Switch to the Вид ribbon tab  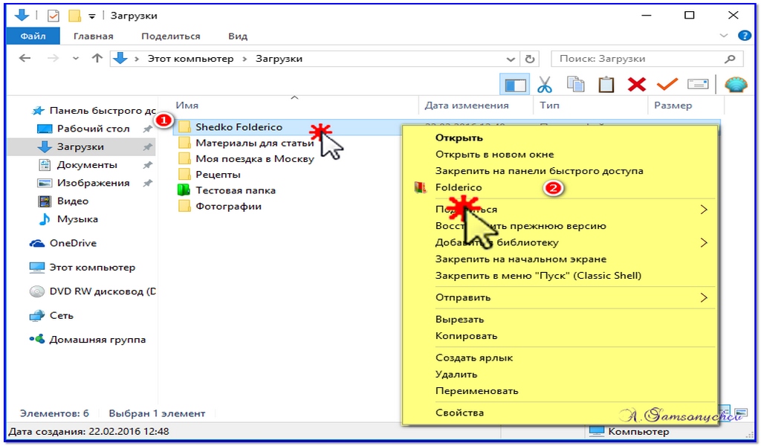[x=238, y=36]
